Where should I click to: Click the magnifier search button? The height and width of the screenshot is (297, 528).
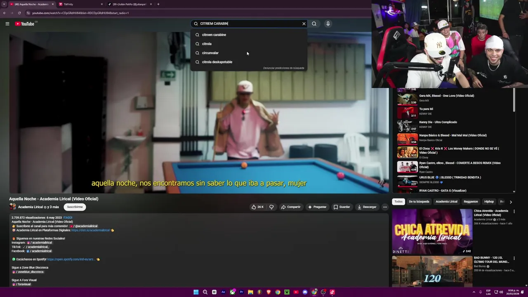point(314,24)
